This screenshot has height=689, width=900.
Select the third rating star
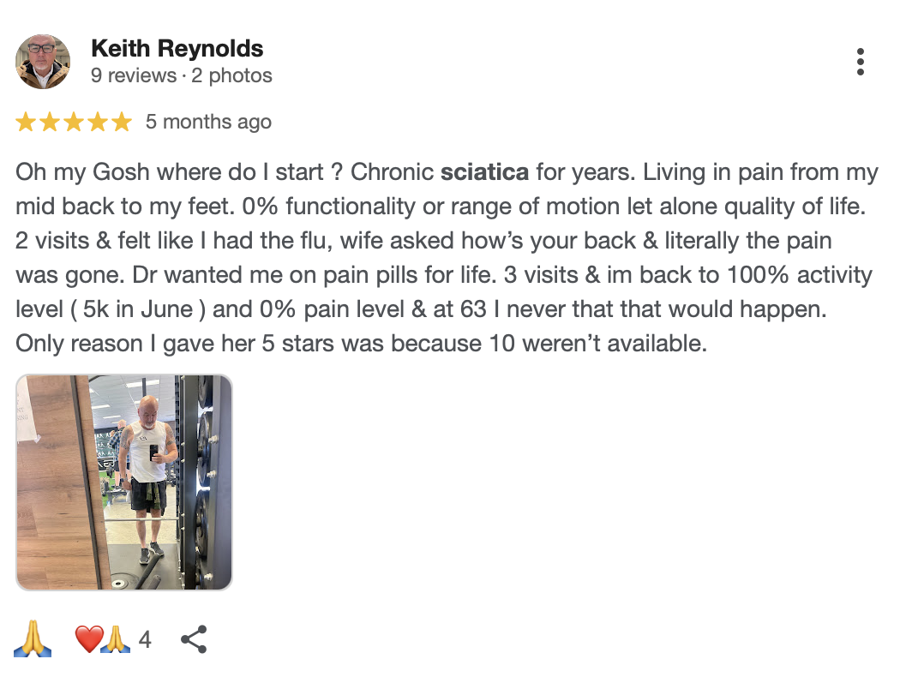(74, 123)
